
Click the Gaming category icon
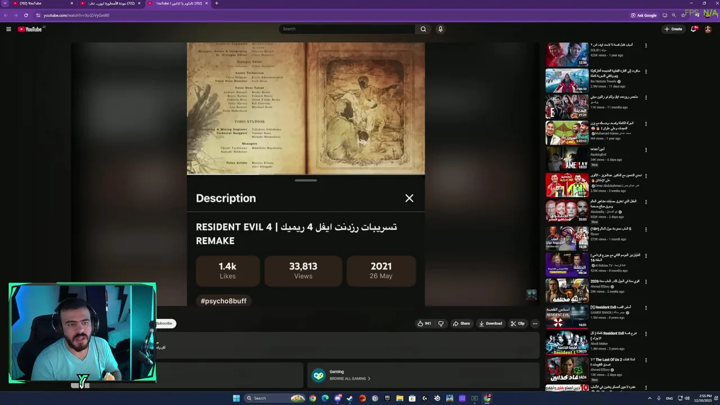[319, 375]
